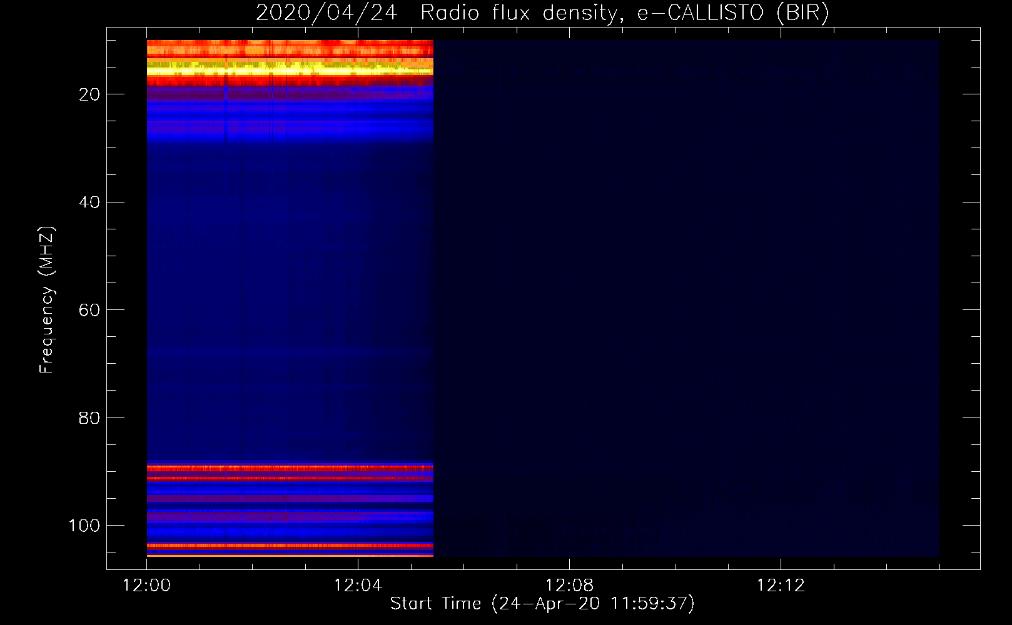This screenshot has width=1012, height=625.
Task: Click the '12:12' time tick label
Action: click(x=781, y=586)
